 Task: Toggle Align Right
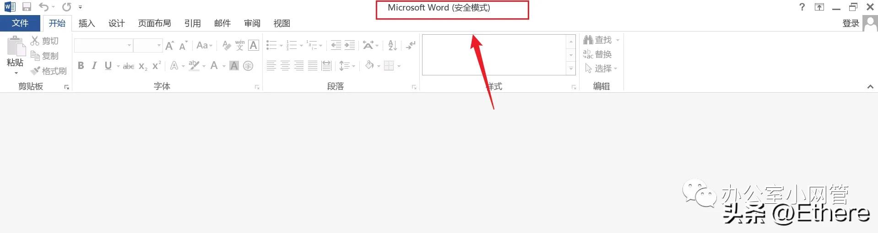tap(298, 66)
